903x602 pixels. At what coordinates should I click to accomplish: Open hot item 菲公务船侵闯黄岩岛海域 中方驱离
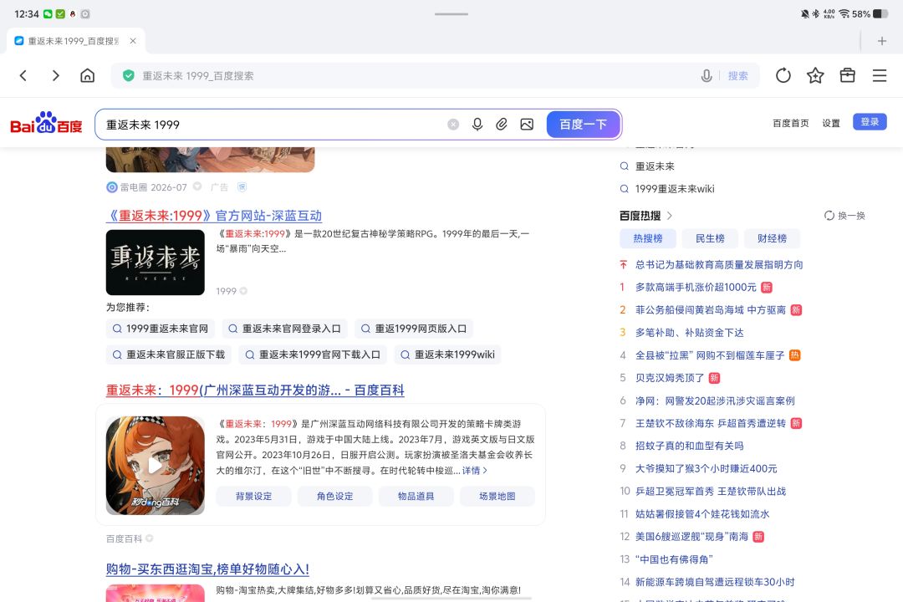[x=710, y=310]
